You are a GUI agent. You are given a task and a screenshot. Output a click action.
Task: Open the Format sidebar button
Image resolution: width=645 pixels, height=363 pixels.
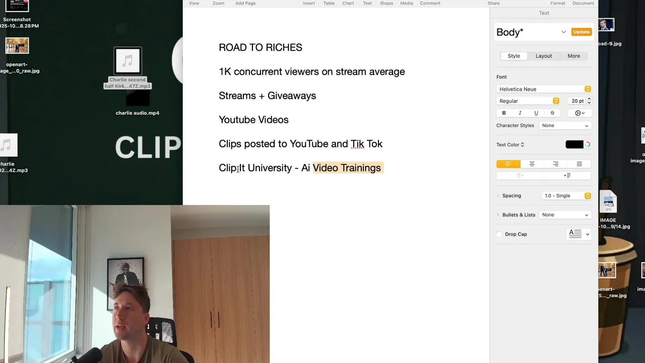click(558, 3)
